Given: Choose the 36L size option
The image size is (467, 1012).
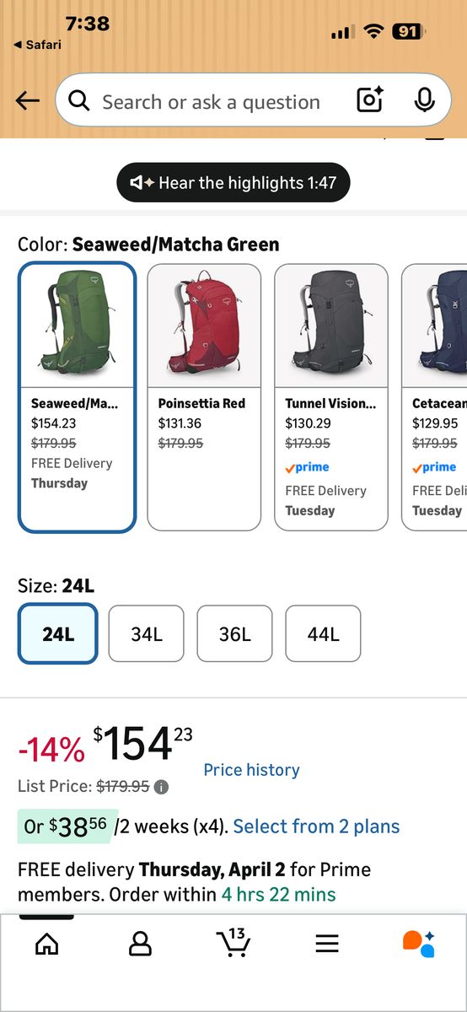Looking at the screenshot, I should pos(235,634).
